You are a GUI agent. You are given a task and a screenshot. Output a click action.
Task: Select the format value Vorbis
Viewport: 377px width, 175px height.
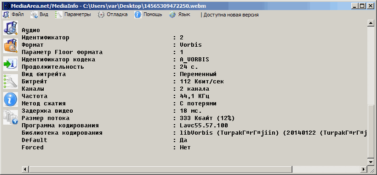tap(191, 45)
